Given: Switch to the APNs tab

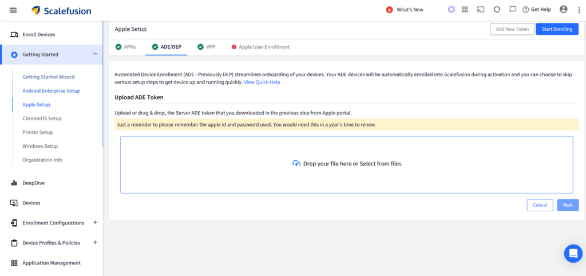Looking at the screenshot, I should (125, 47).
